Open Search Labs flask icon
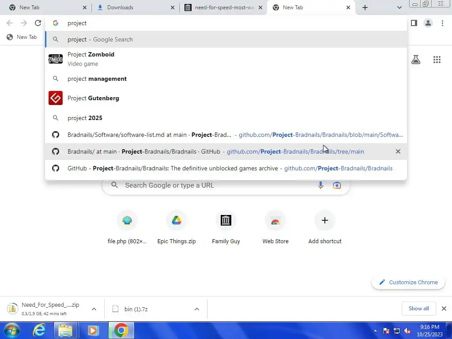452x339 pixels. [x=416, y=60]
